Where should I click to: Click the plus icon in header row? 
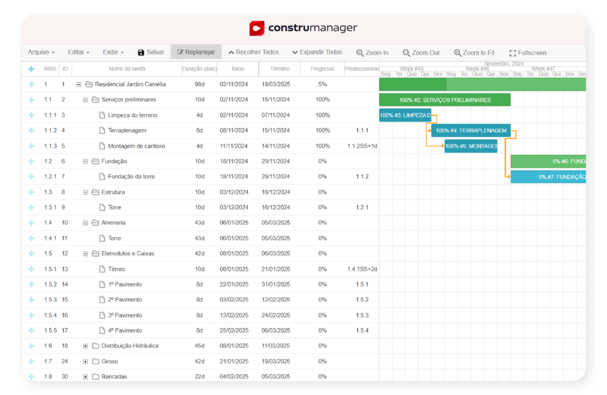[x=31, y=69]
